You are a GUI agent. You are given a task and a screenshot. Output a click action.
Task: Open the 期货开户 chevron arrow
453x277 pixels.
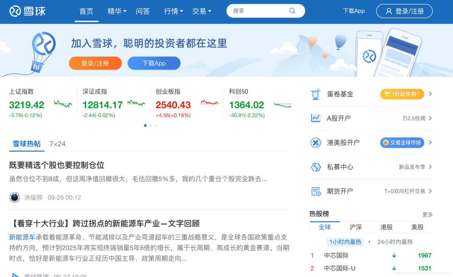pyautogui.click(x=430, y=191)
